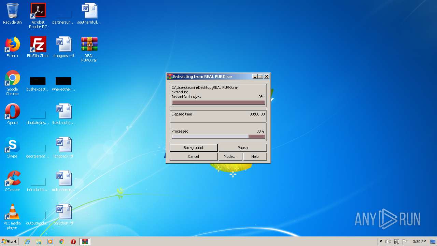Show hidden system tray icons
The width and height of the screenshot is (437, 246).
pos(381,242)
